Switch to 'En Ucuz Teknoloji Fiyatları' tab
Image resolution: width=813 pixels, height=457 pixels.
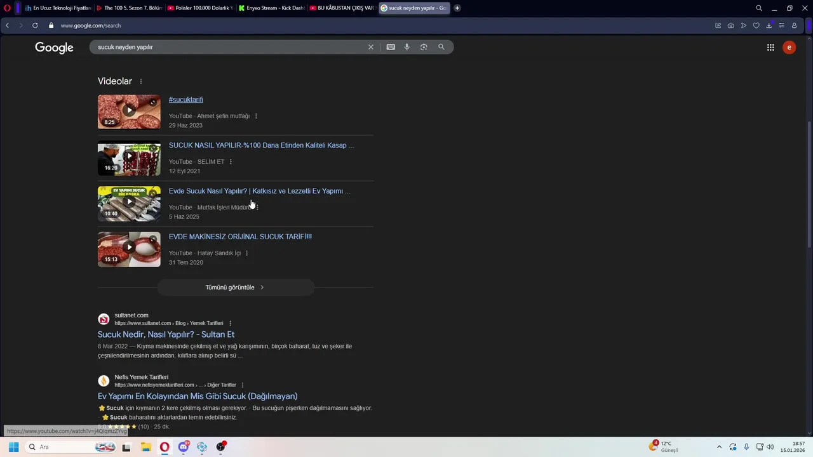[x=58, y=8]
